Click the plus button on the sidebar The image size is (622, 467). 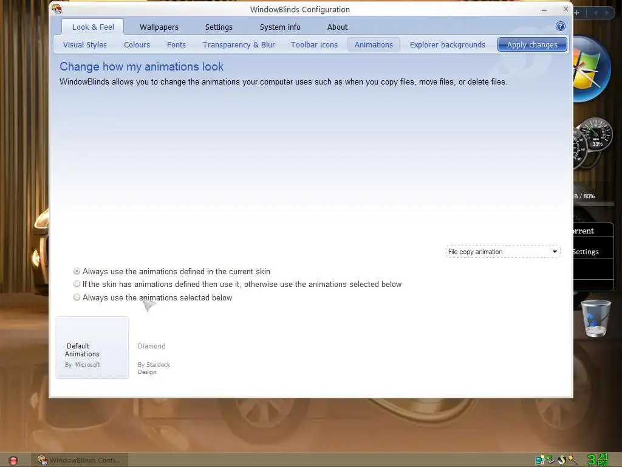pyautogui.click(x=577, y=13)
